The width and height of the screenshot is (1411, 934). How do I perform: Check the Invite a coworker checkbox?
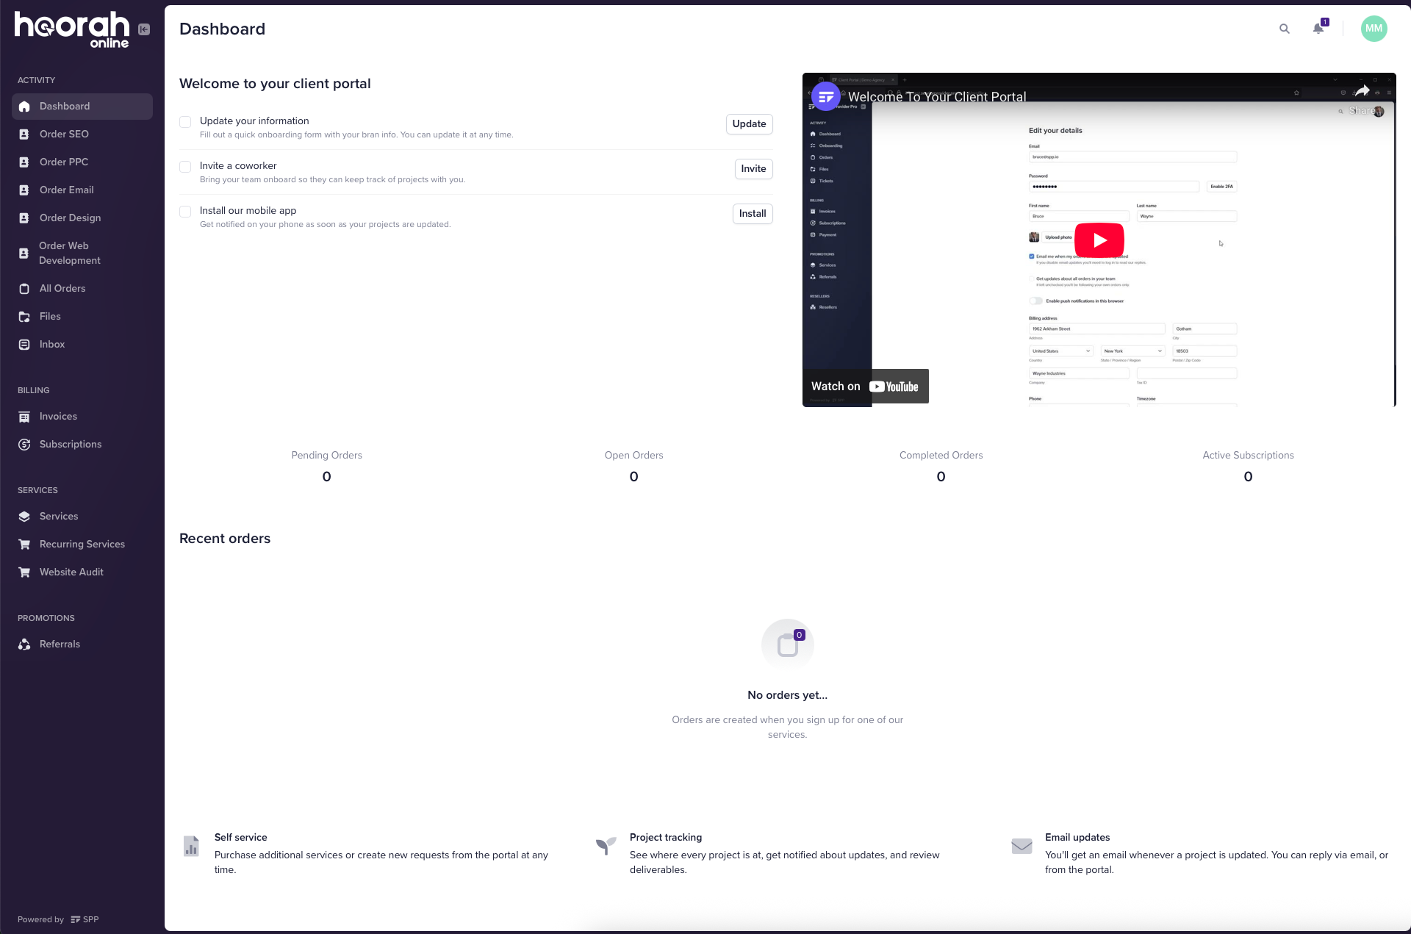pos(184,167)
